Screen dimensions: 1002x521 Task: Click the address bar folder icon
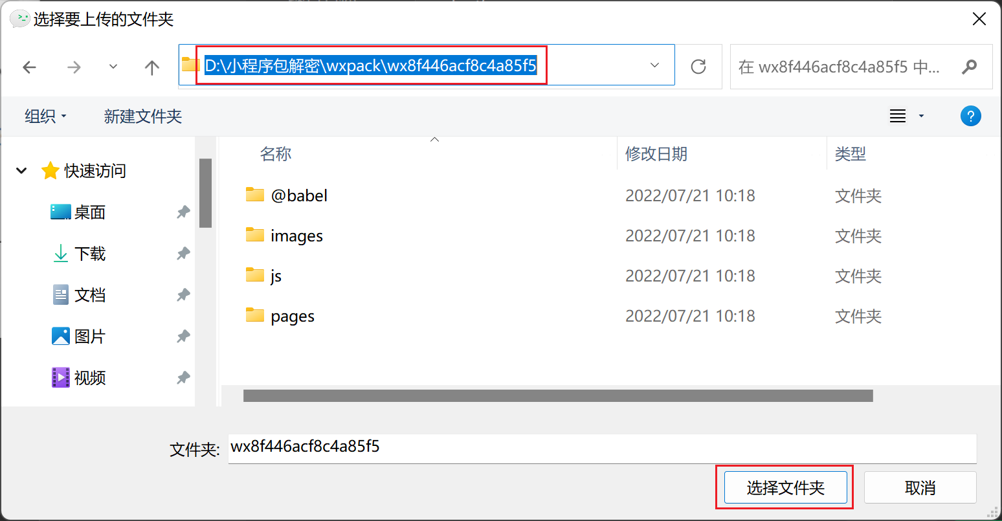tap(190, 65)
